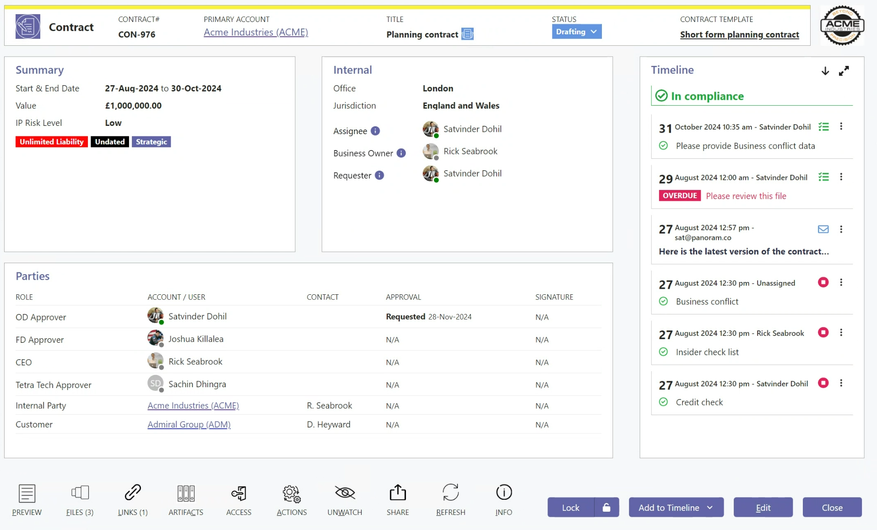Click red stop icon on Credit check entry
The image size is (877, 530).
pyautogui.click(x=823, y=383)
